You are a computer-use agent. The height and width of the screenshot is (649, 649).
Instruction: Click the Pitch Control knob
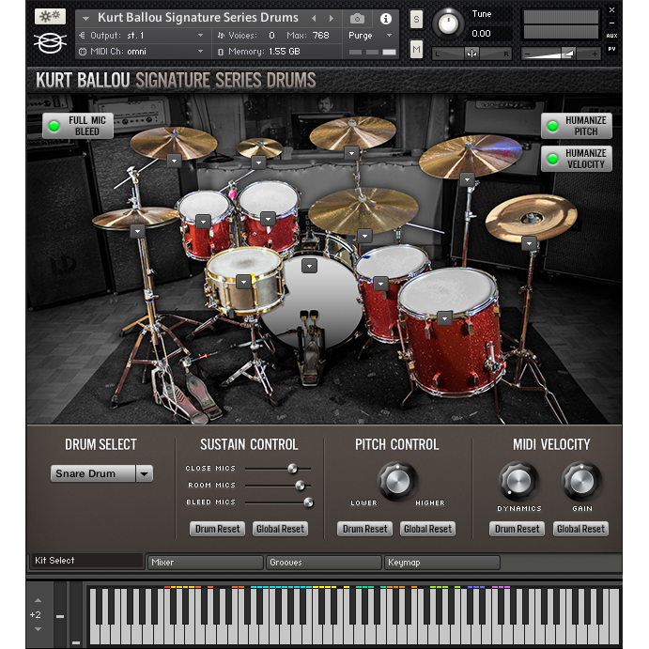(x=396, y=481)
